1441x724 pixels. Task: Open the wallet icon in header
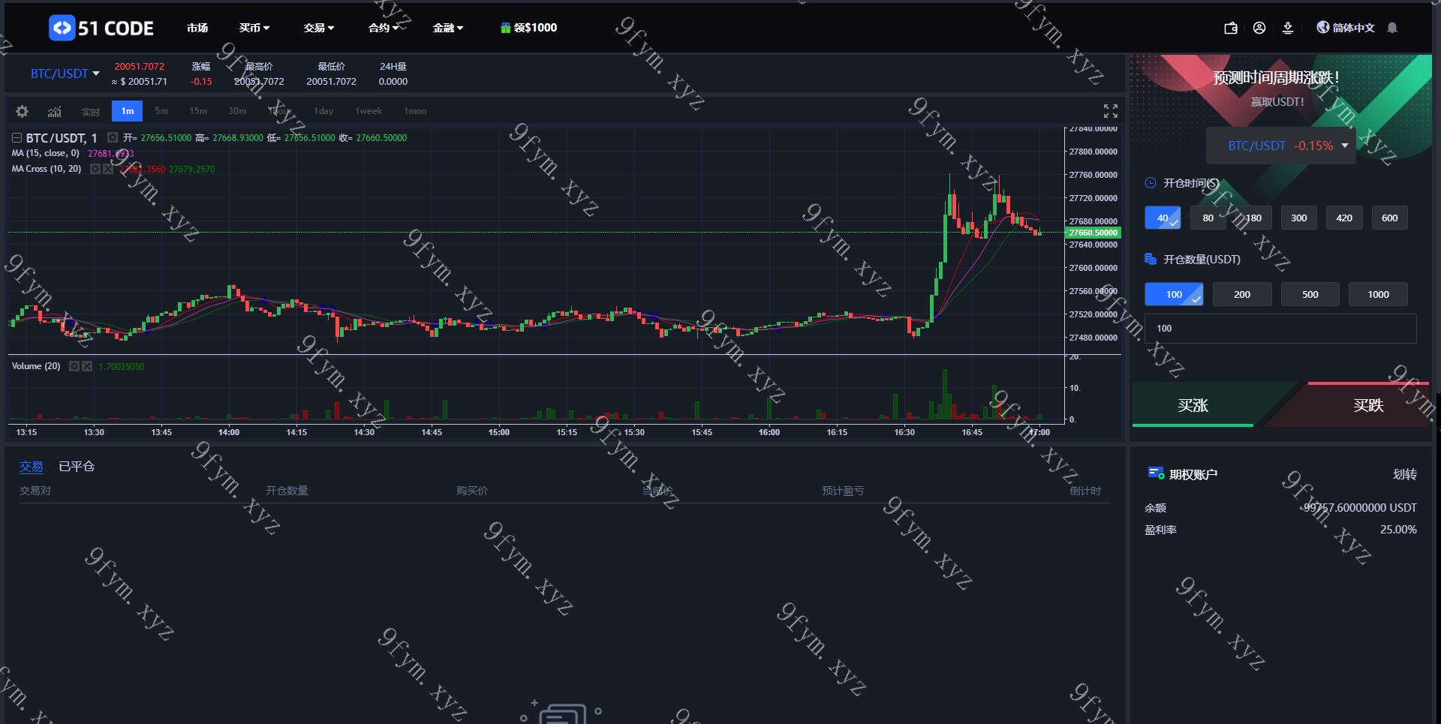(1231, 28)
